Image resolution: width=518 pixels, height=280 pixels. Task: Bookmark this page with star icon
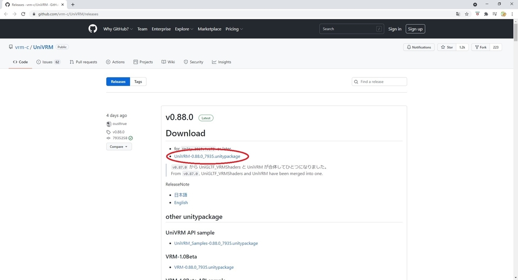467,14
